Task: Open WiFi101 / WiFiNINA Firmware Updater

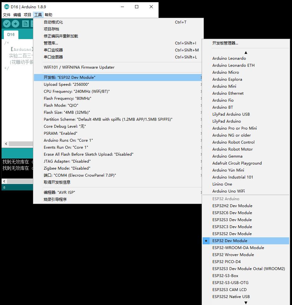Action: coord(119,67)
